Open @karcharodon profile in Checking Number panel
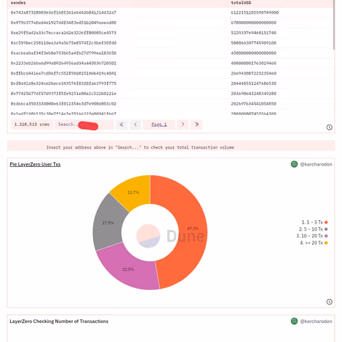This screenshot has height=342, width=342. pos(316,321)
